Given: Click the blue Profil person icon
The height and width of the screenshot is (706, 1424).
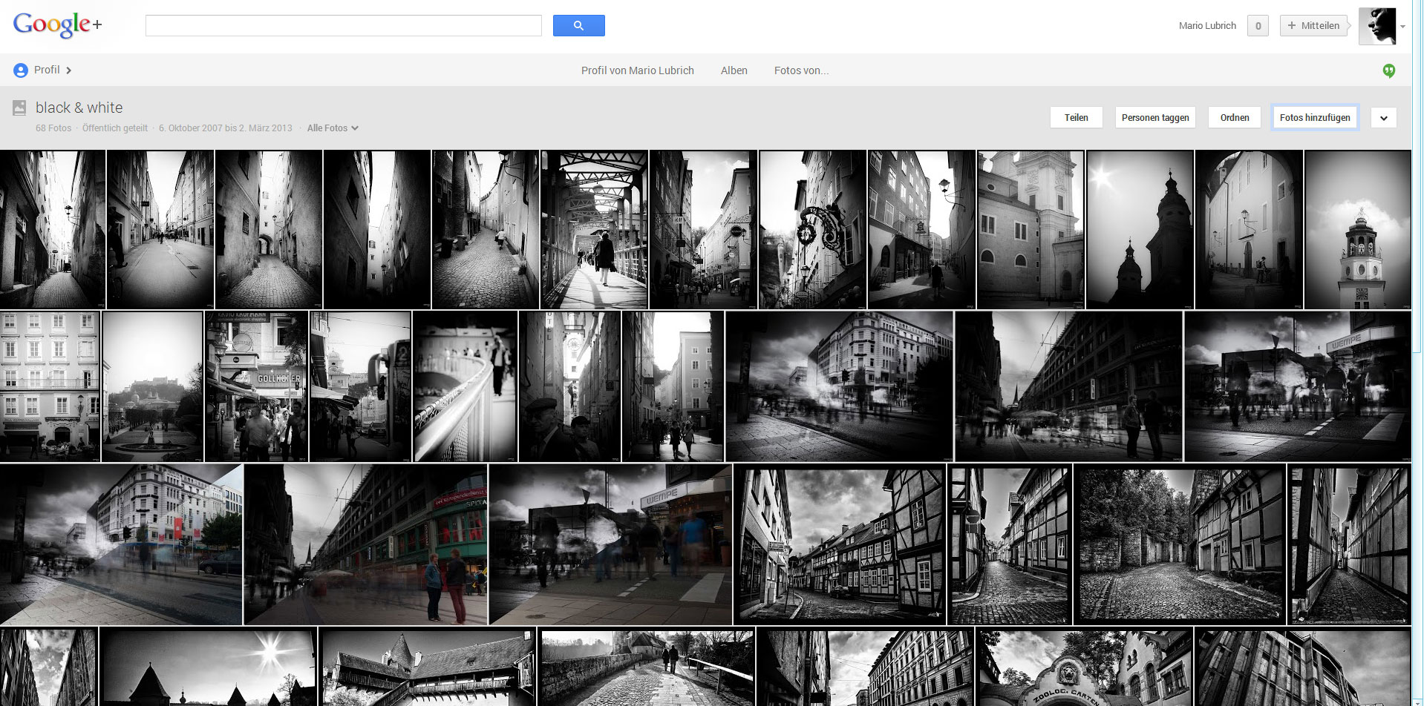Looking at the screenshot, I should (21, 70).
